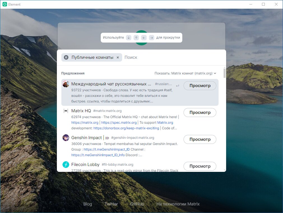
Task: Click Просмотр for Matrix HQ room
Action: click(x=200, y=113)
